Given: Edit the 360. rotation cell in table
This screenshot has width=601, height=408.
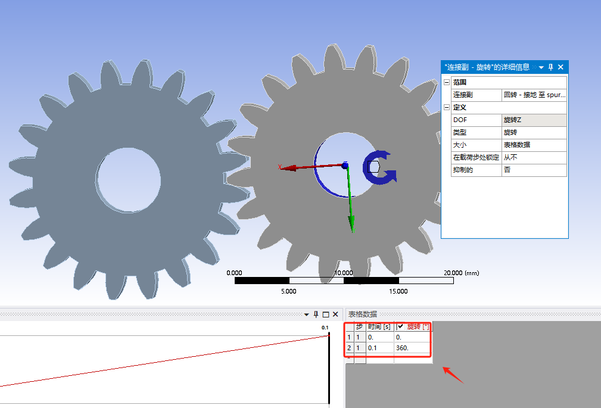Looking at the screenshot, I should coord(412,347).
